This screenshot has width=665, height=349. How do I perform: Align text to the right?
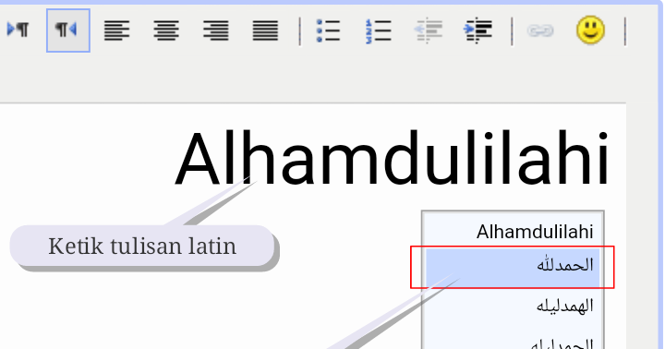coord(215,30)
